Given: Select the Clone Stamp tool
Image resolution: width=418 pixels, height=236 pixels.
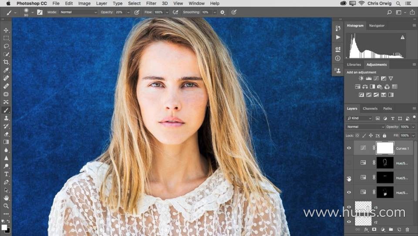Looking at the screenshot, I should point(6,118).
